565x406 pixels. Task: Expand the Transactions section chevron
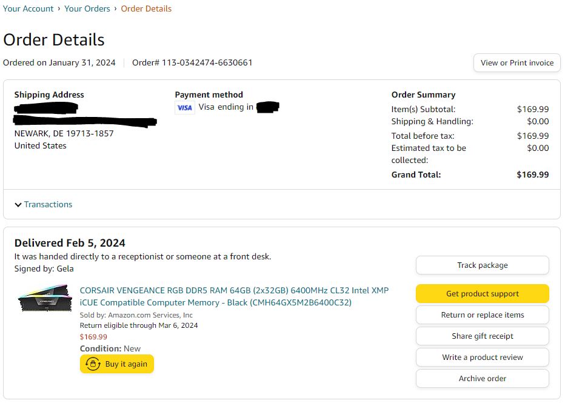[18, 205]
